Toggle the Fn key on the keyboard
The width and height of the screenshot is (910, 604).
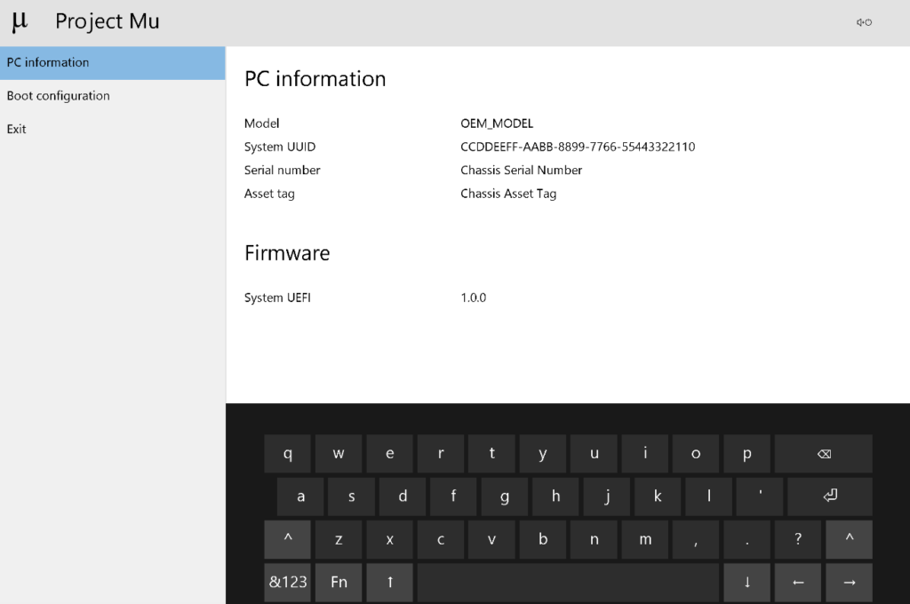tap(339, 582)
